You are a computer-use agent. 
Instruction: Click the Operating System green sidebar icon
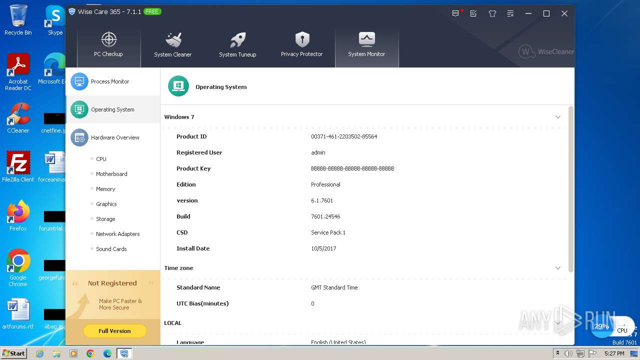point(79,109)
